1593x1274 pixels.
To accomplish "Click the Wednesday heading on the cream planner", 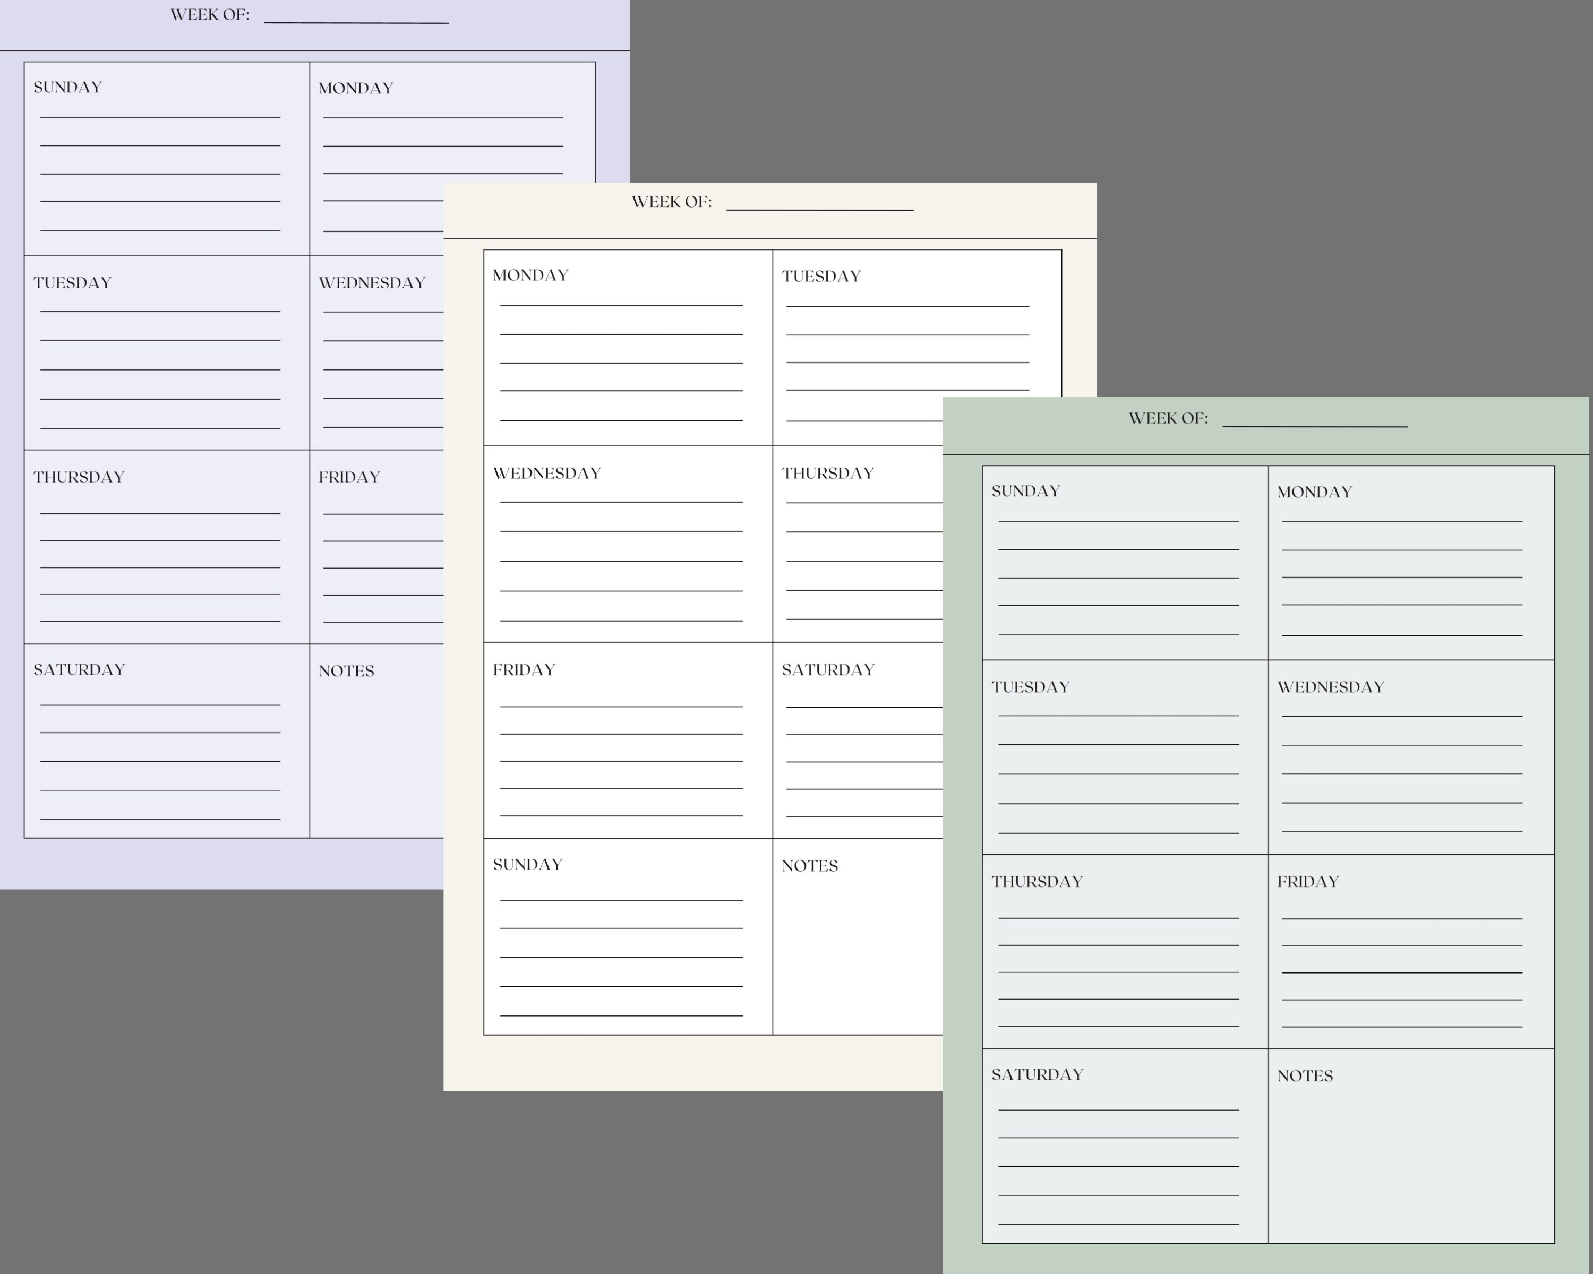I will pyautogui.click(x=546, y=472).
